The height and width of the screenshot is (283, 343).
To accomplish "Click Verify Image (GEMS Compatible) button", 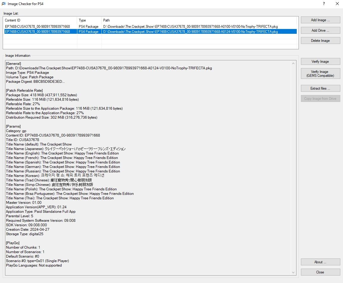I will click(x=320, y=74).
